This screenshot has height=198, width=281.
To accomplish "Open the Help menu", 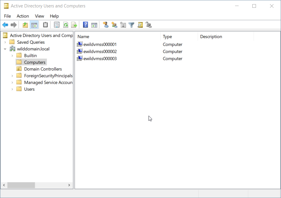I will (x=54, y=16).
